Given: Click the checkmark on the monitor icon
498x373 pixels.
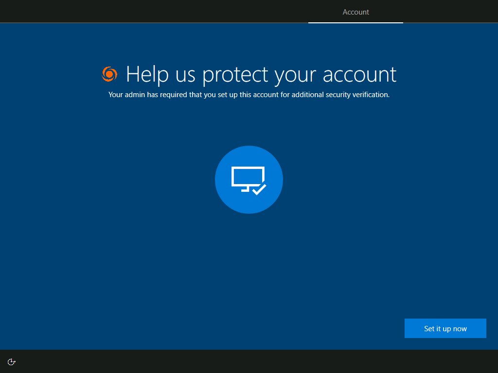Looking at the screenshot, I should (x=260, y=189).
